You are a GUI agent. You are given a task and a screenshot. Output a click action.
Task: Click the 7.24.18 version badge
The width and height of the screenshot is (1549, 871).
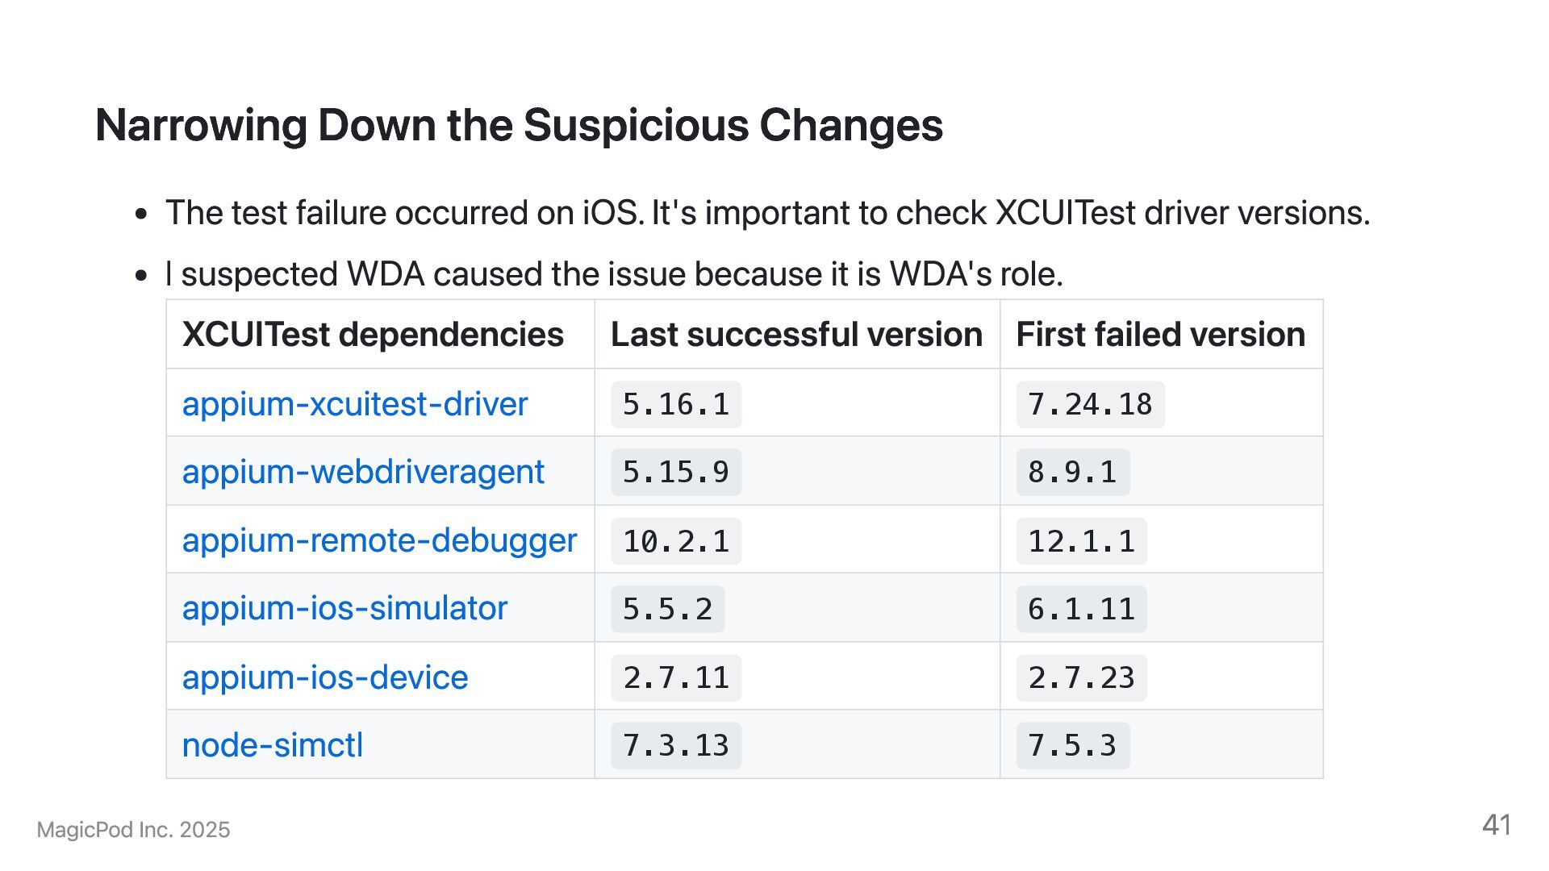[1090, 404]
